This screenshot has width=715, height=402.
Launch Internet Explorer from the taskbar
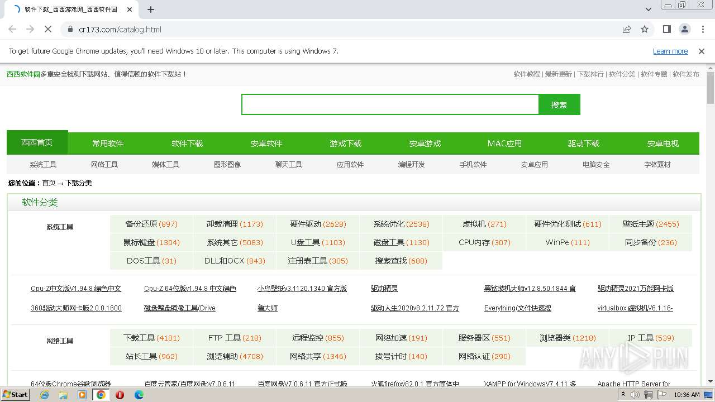pyautogui.click(x=44, y=395)
